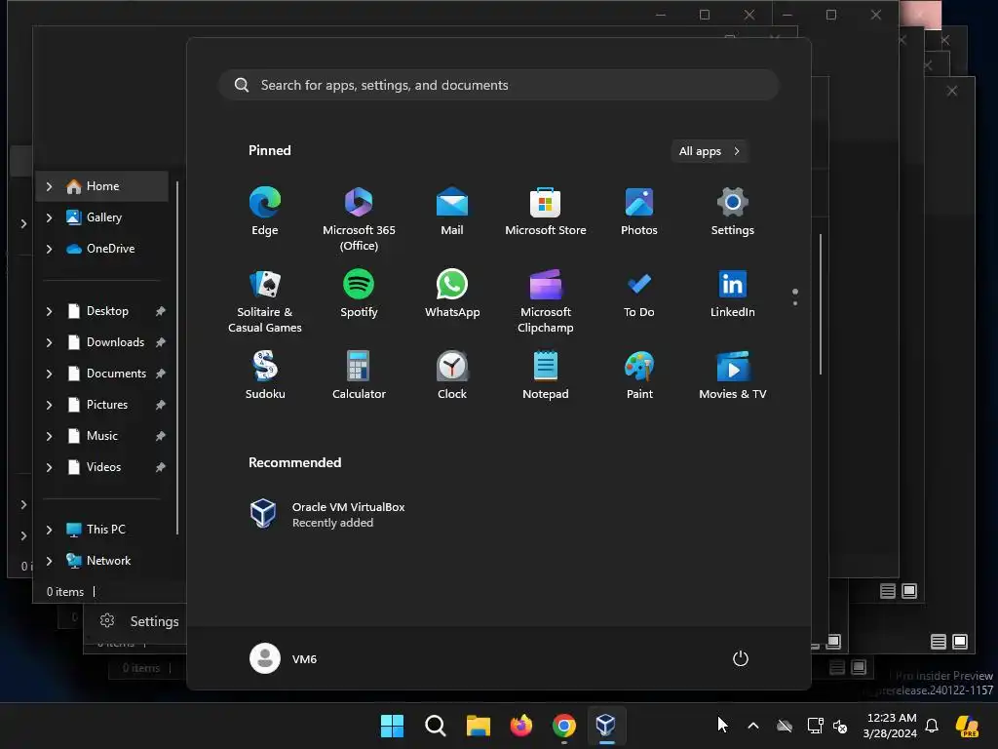Open clock showing 12:23 AM
The width and height of the screenshot is (998, 749).
pos(891,726)
